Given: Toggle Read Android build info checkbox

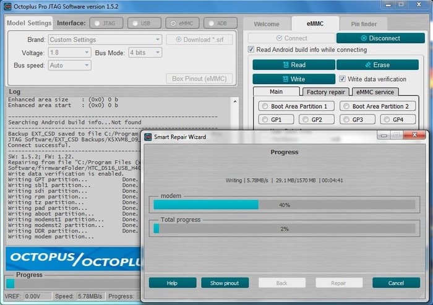Looking at the screenshot, I should (x=251, y=50).
